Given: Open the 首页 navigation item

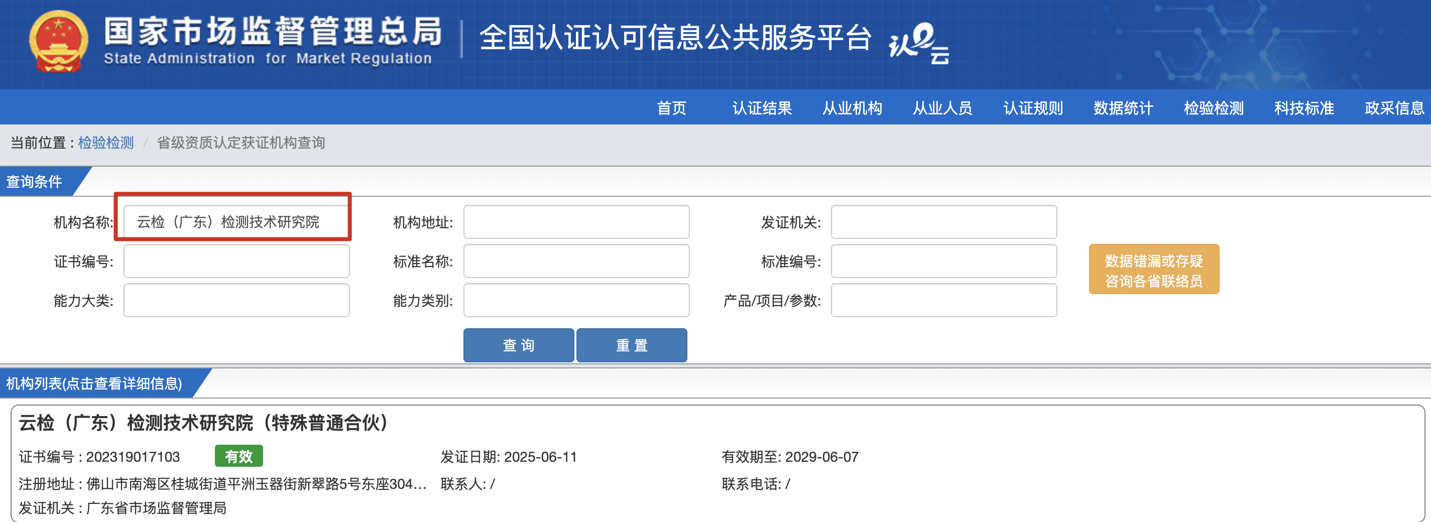Looking at the screenshot, I should (x=672, y=108).
